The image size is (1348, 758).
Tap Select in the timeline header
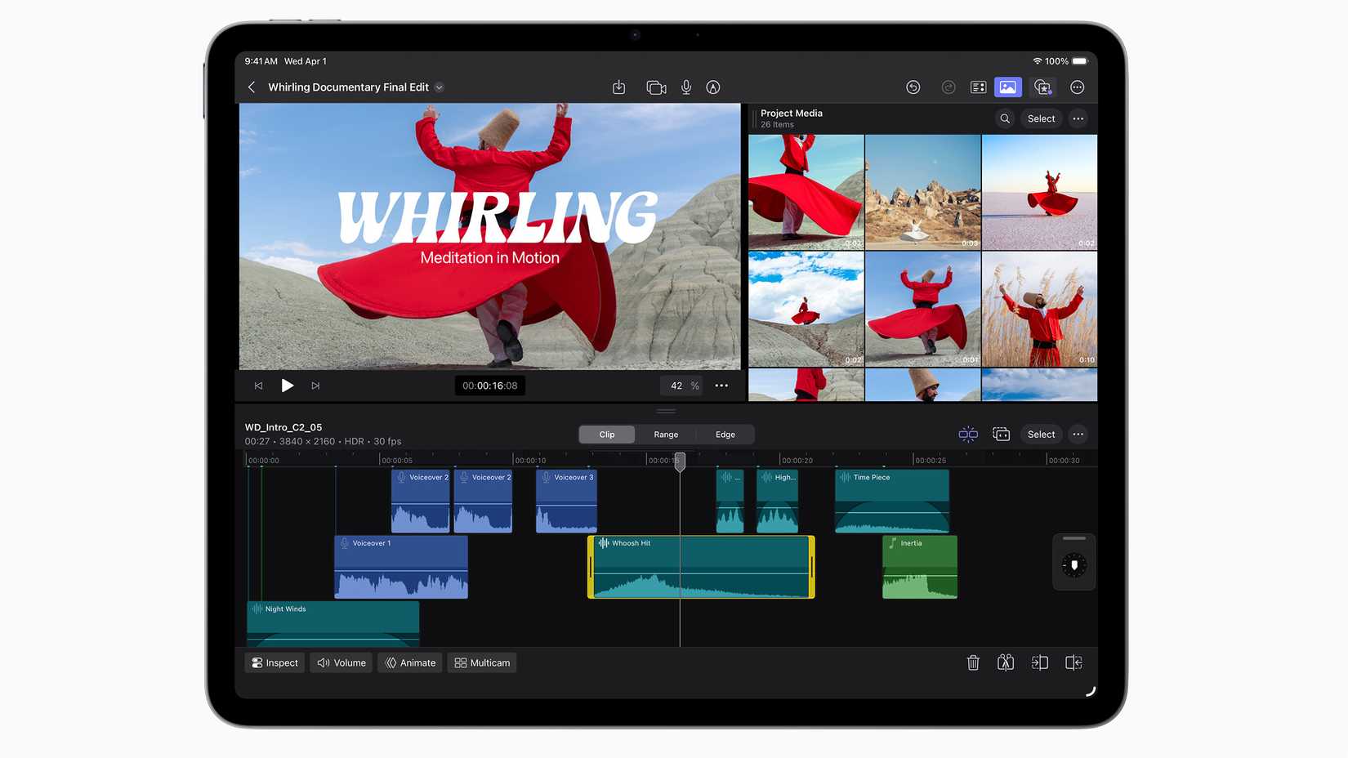pyautogui.click(x=1041, y=435)
